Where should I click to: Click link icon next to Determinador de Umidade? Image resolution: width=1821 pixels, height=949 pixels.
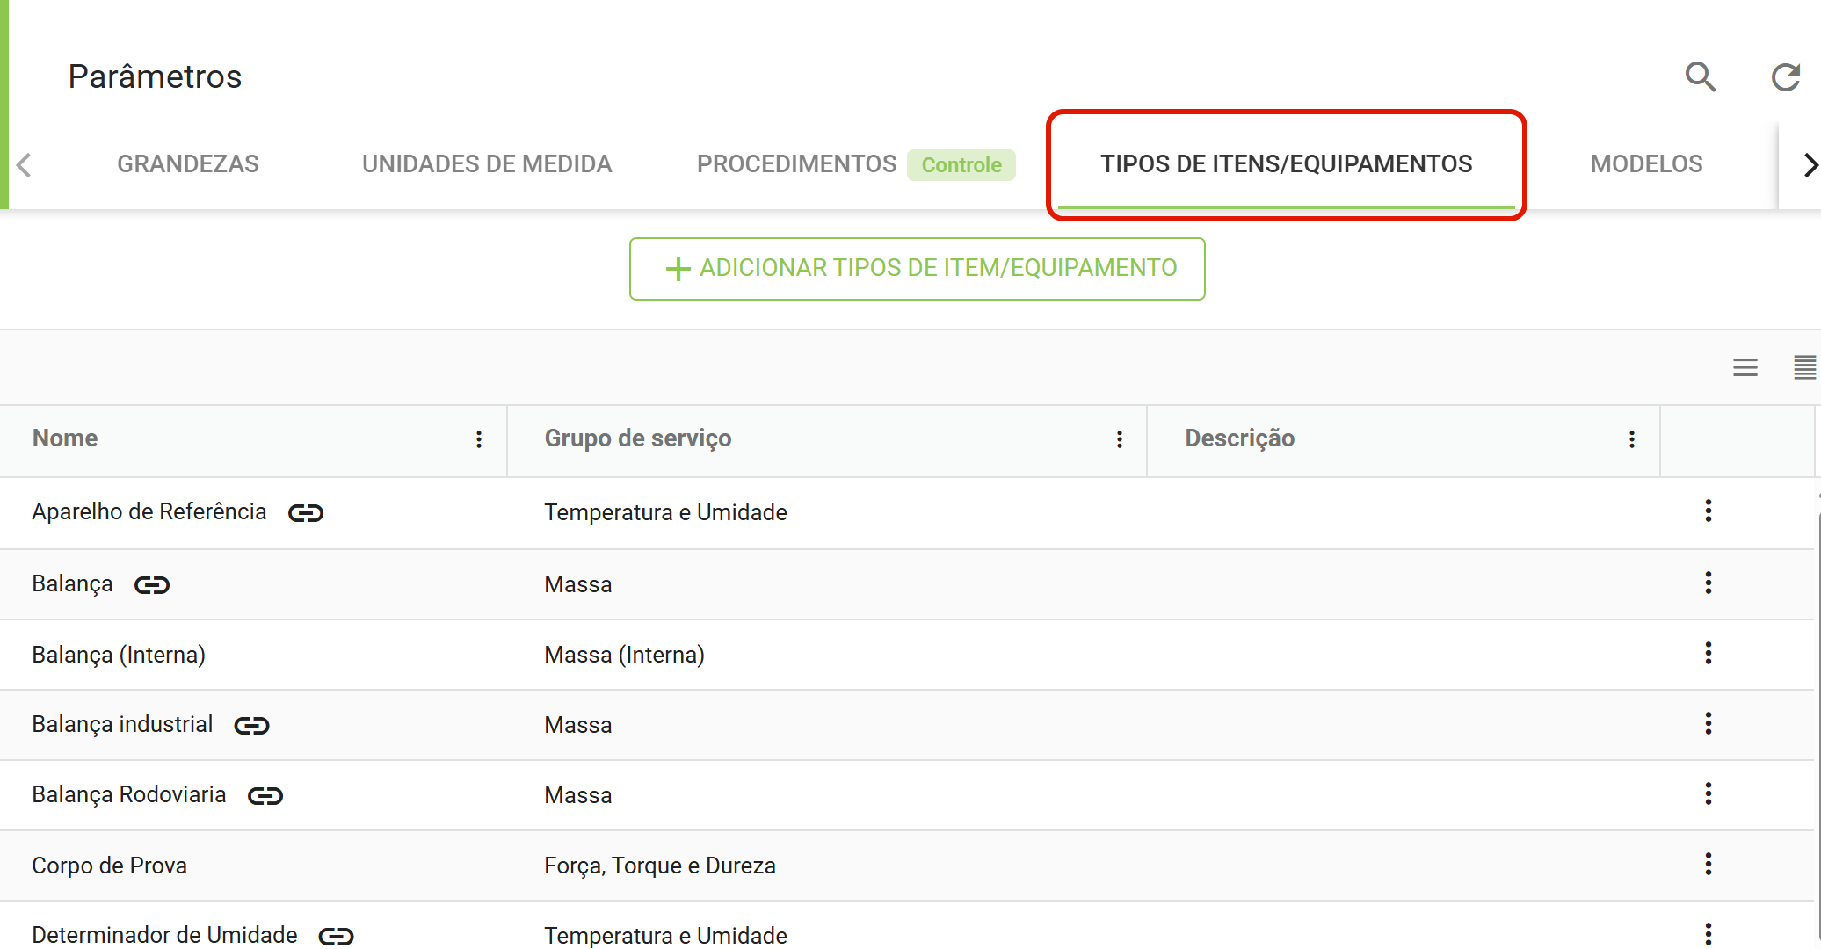pos(336,937)
